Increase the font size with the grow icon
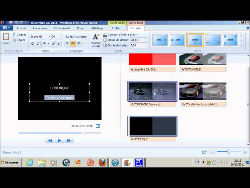Viewport: 250px width, 188px height. 54,44
